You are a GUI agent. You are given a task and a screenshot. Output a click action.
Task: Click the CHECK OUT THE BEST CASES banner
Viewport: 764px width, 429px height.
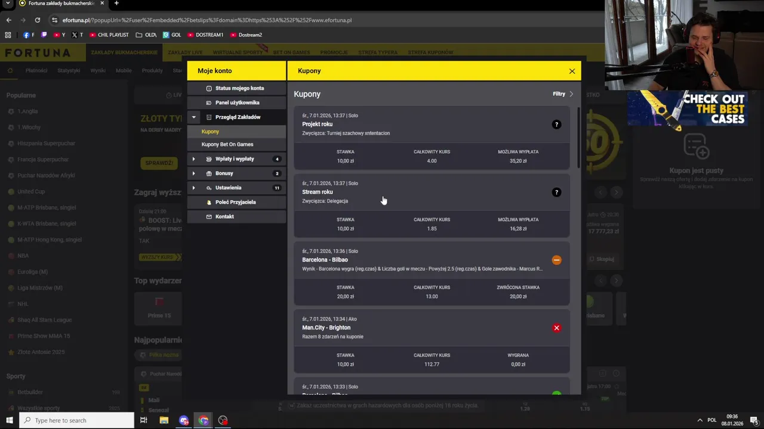coord(686,108)
